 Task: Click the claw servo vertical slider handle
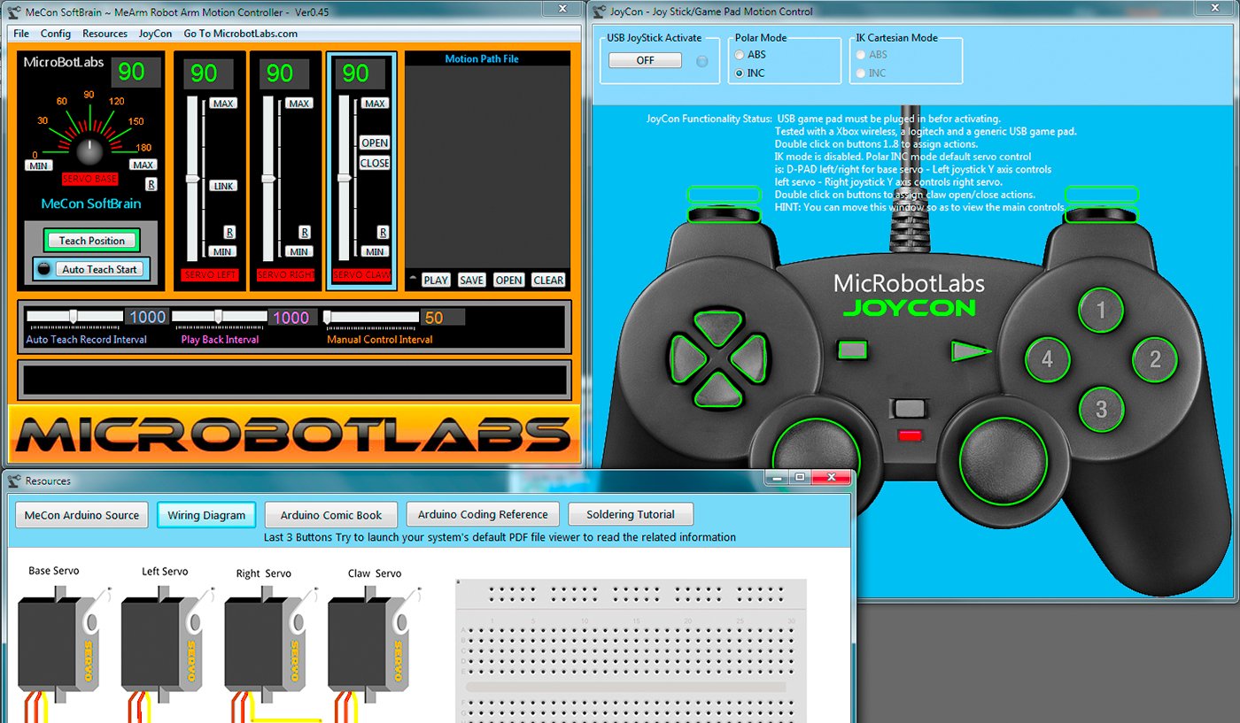point(344,179)
